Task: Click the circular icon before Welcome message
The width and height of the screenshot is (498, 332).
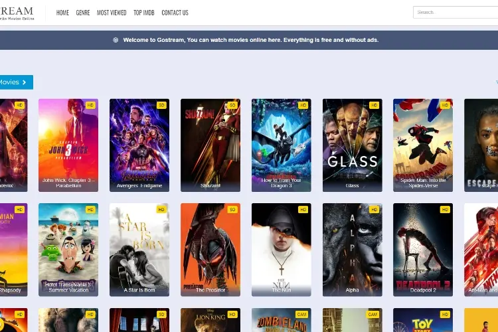Action: point(116,40)
